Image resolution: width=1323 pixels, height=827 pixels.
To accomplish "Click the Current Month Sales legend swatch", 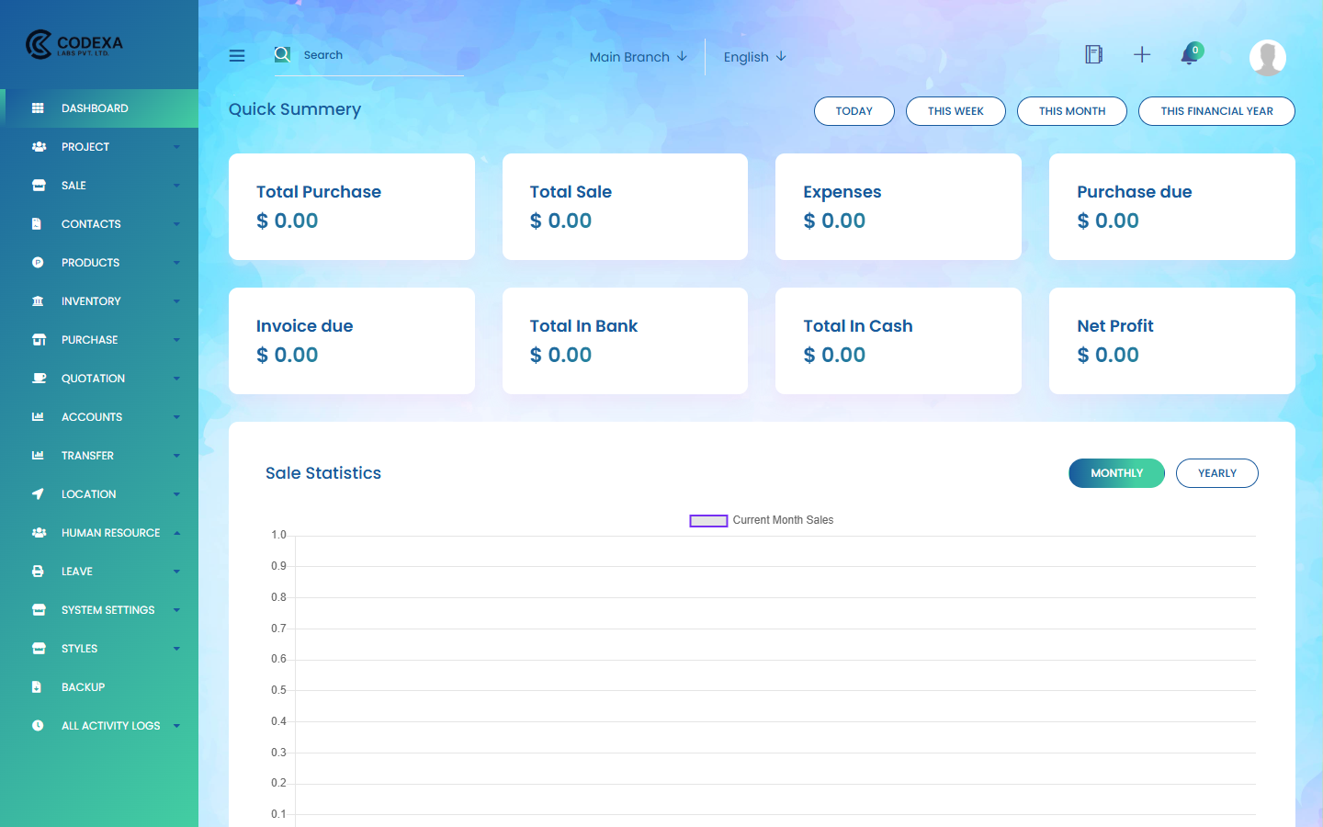I will 707,520.
